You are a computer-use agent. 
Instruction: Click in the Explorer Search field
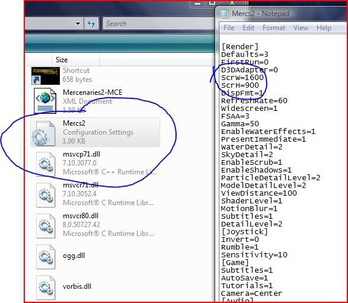pos(158,23)
